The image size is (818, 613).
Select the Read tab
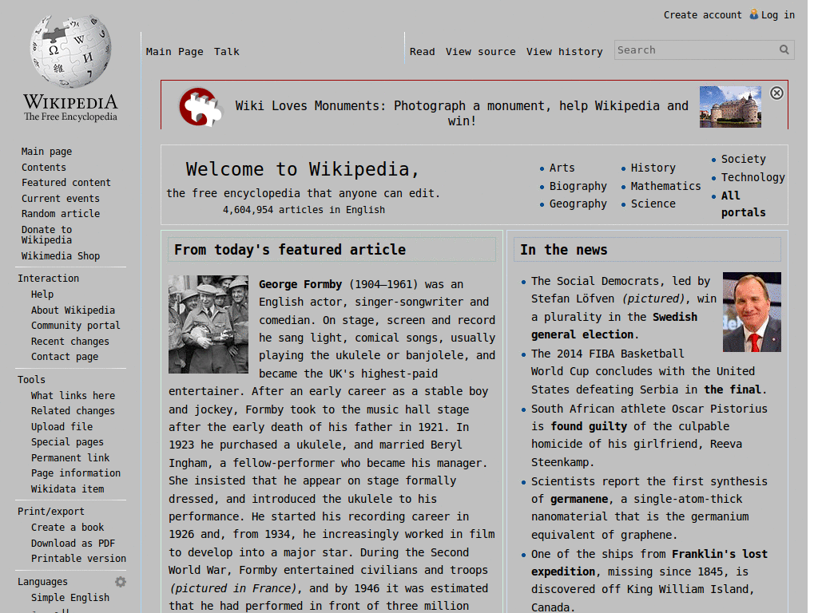[x=422, y=52]
